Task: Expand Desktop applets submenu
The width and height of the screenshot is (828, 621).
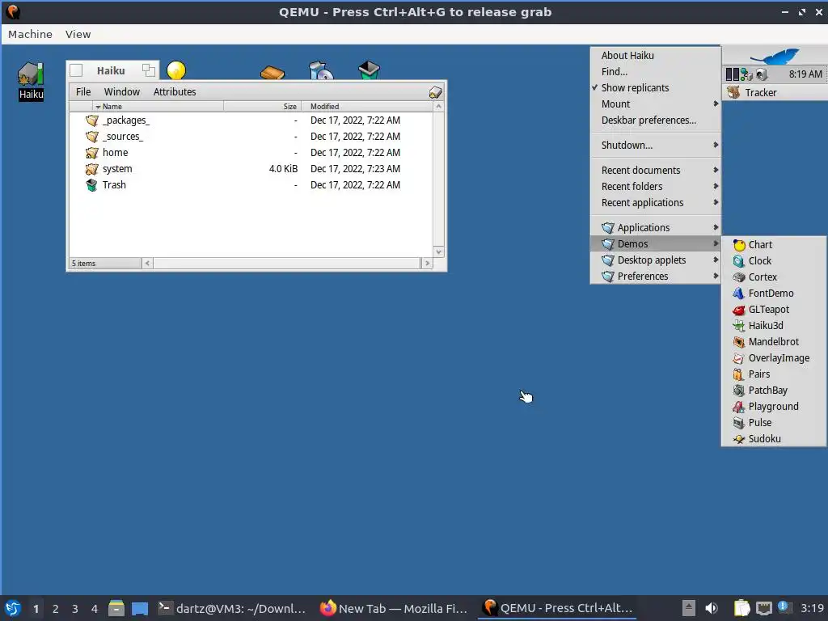Action: click(655, 260)
